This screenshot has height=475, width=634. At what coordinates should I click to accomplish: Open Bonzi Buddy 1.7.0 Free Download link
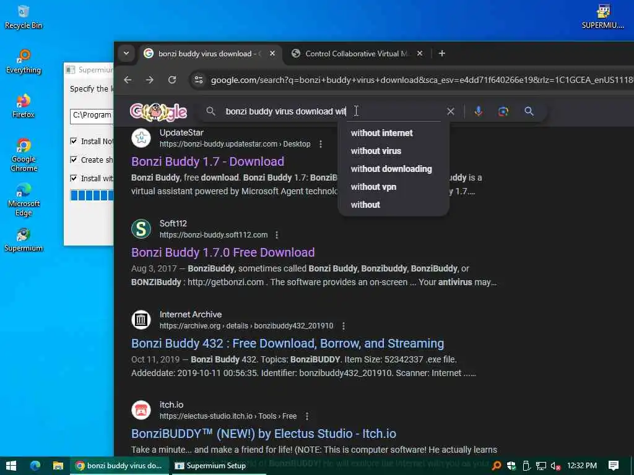[223, 252]
